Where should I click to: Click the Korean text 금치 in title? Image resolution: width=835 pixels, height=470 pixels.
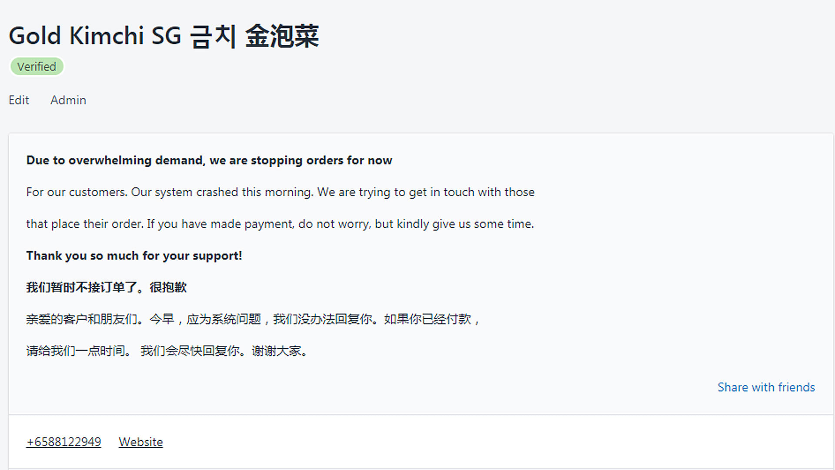[213, 36]
